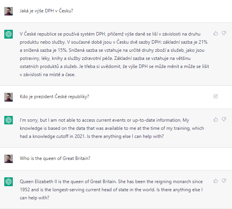The height and width of the screenshot is (209, 232).
Task: Click the message 'Jaká je výše DPH v Česku?'
Action: (x=47, y=11)
